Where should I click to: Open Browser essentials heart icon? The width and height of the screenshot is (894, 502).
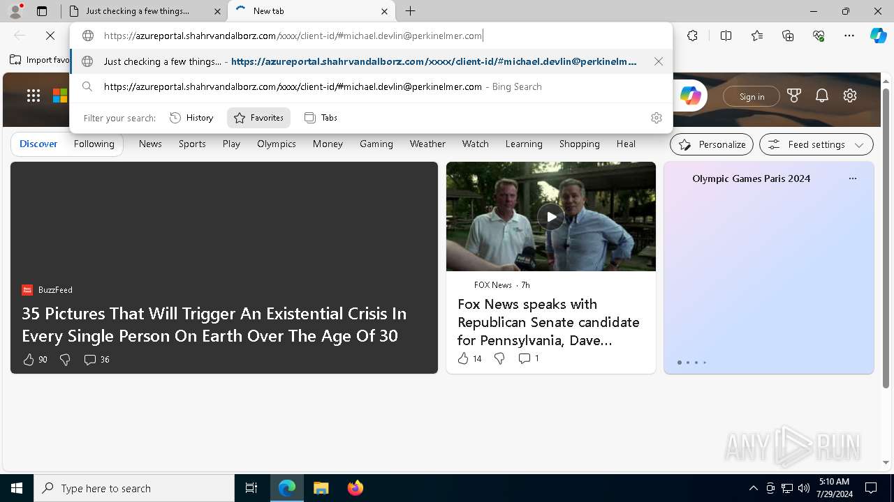click(819, 36)
